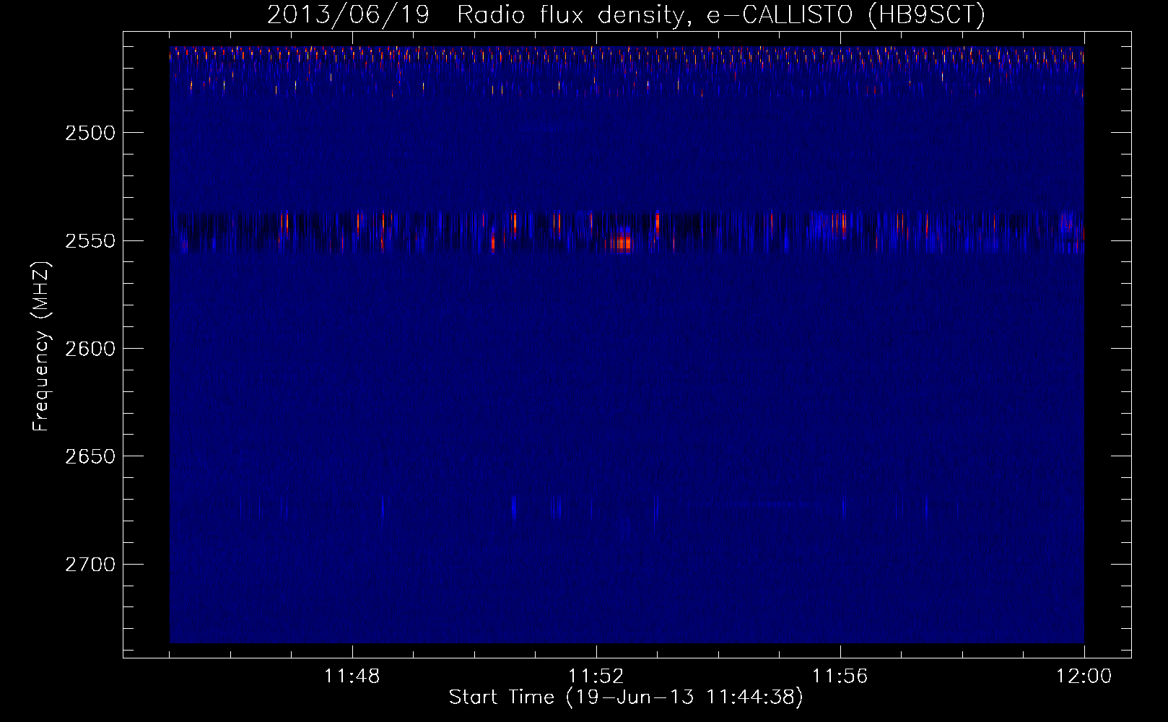The image size is (1168, 722).
Task: Click the 11:56 time tick label
Action: [840, 677]
